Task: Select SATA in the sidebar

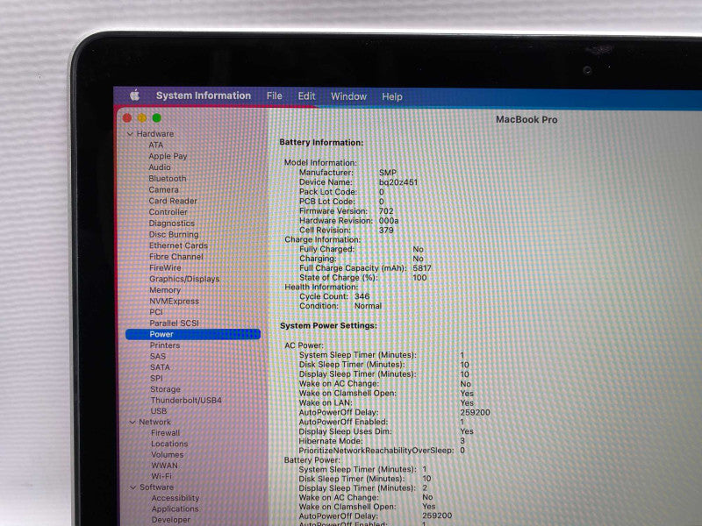Action: click(x=160, y=367)
